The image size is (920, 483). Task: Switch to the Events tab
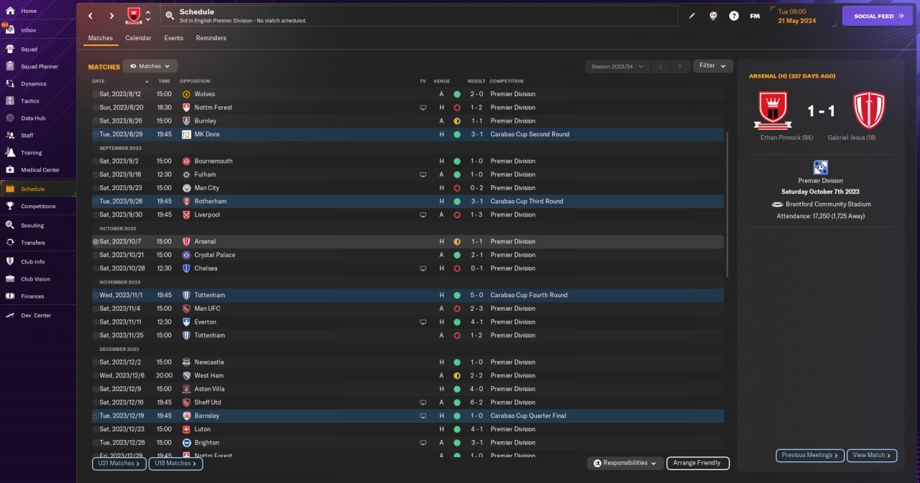point(173,38)
